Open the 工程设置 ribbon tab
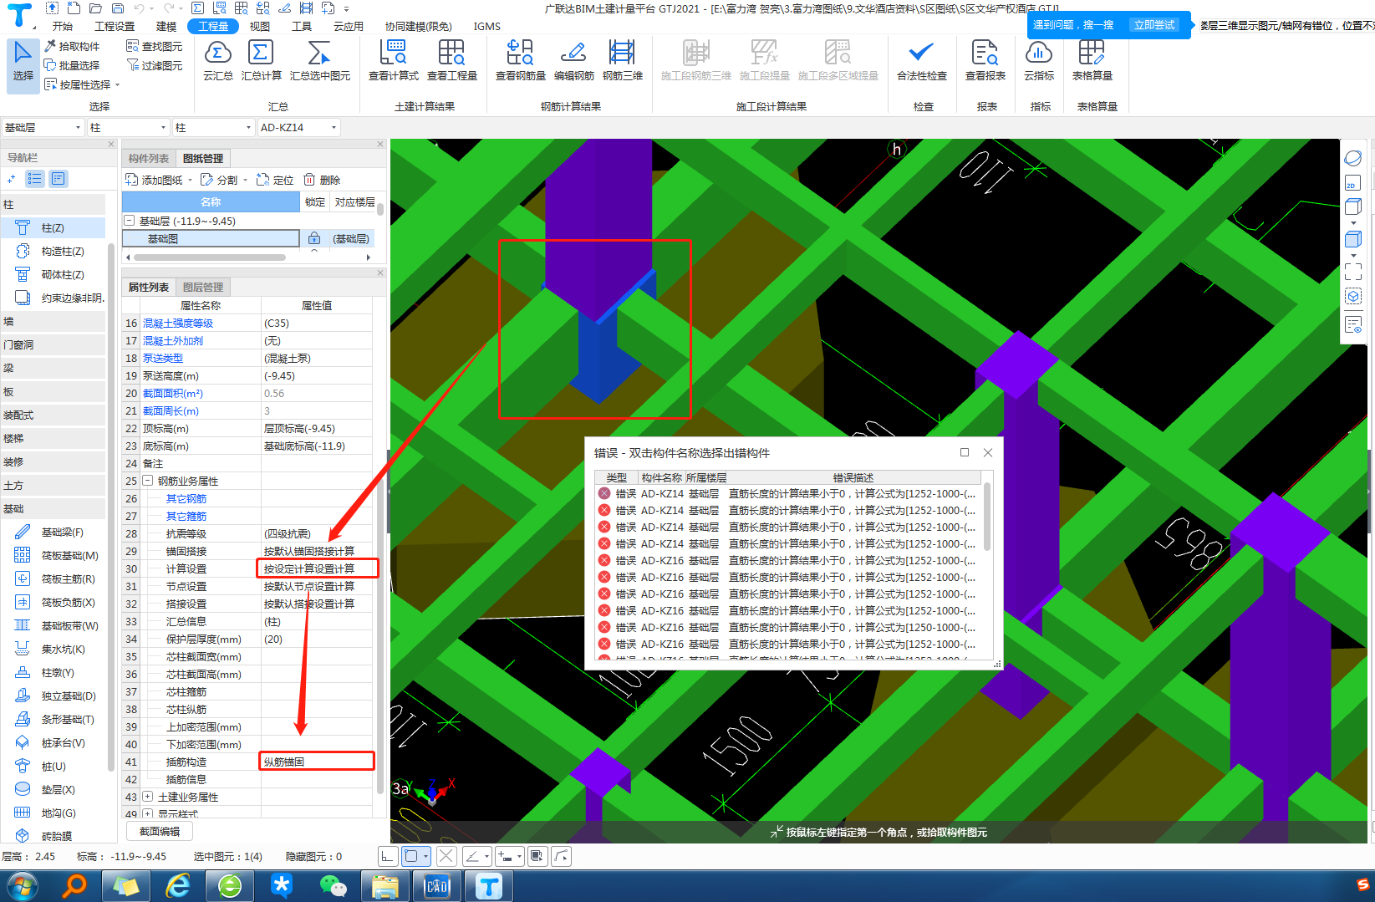 [115, 26]
